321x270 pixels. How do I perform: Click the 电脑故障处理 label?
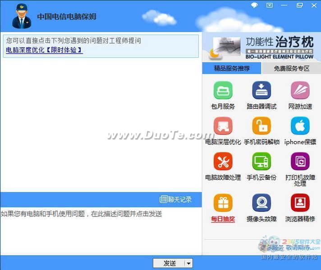point(223,177)
